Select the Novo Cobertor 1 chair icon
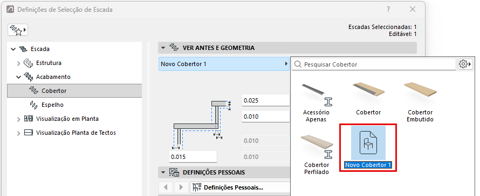480x196 pixels. [368, 142]
